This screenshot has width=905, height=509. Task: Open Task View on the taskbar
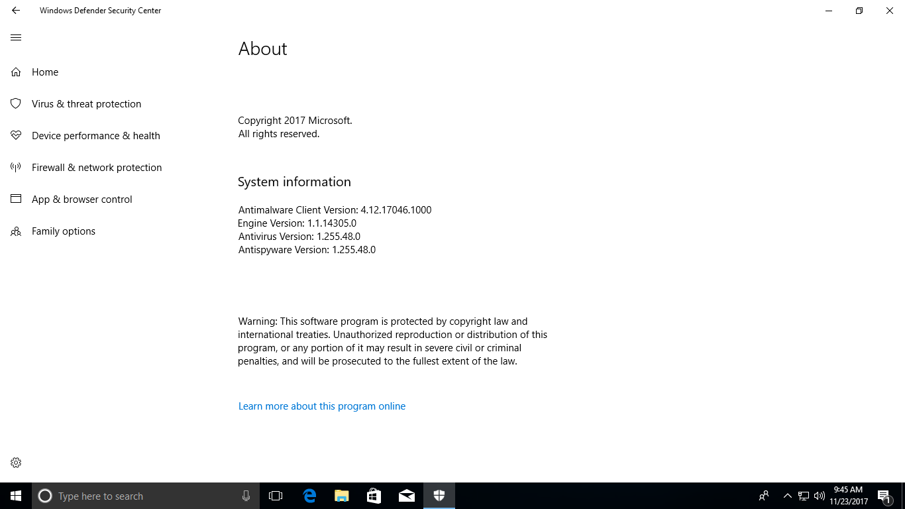(x=276, y=496)
